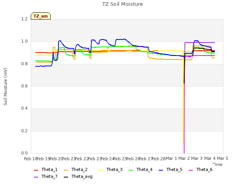Click the Theta_3 legend label
The height and width of the screenshot is (184, 246).
pyautogui.click(x=115, y=169)
